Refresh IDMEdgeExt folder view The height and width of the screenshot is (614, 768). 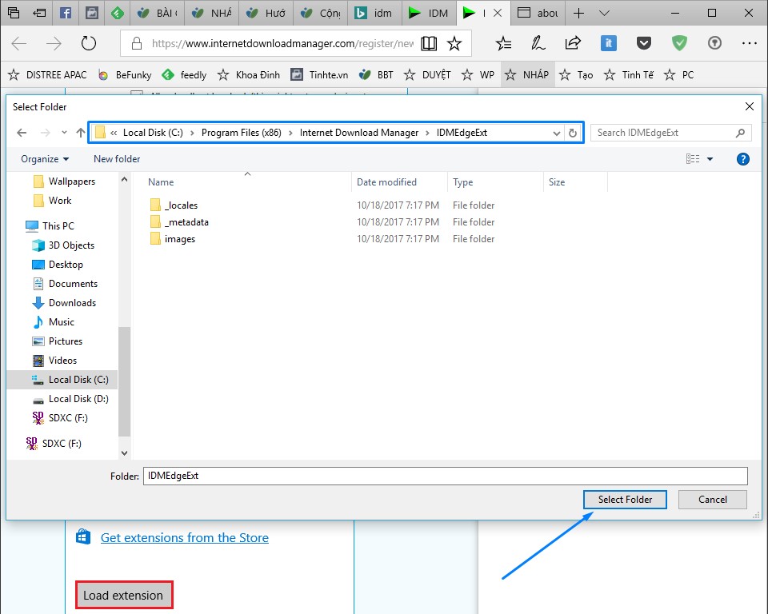[x=573, y=133]
